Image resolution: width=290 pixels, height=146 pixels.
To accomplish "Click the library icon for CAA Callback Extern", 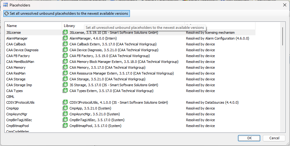I will pyautogui.click(x=65, y=44).
